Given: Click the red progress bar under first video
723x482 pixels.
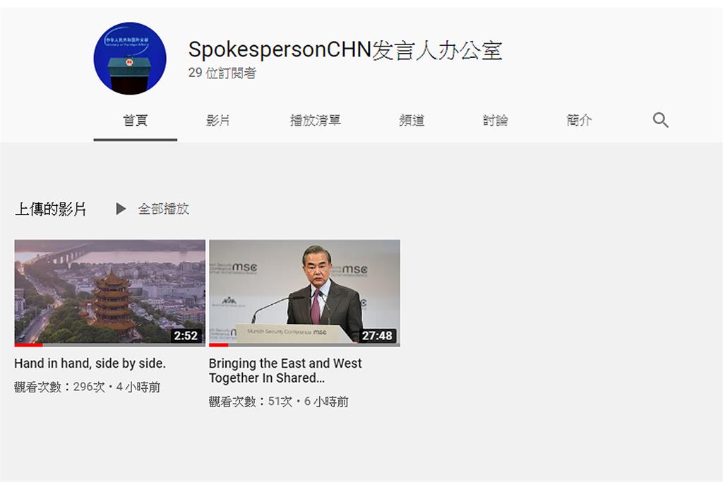Looking at the screenshot, I should coord(28,344).
